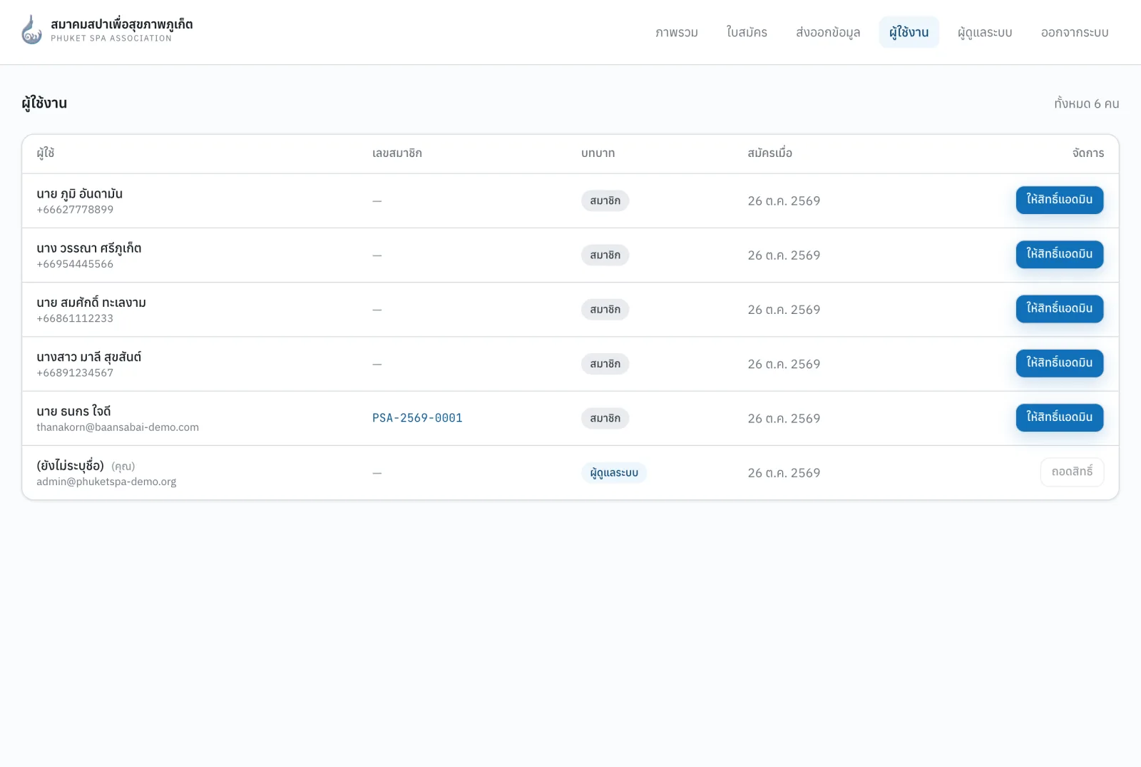Select the ผู้ใช้งาน users tab
The height and width of the screenshot is (767, 1141).
tap(909, 32)
